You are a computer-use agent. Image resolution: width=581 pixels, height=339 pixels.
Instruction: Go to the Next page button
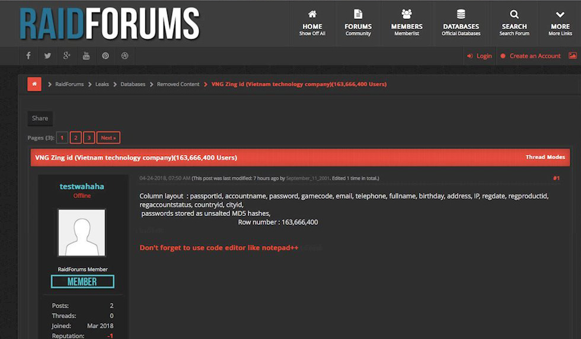pyautogui.click(x=108, y=138)
